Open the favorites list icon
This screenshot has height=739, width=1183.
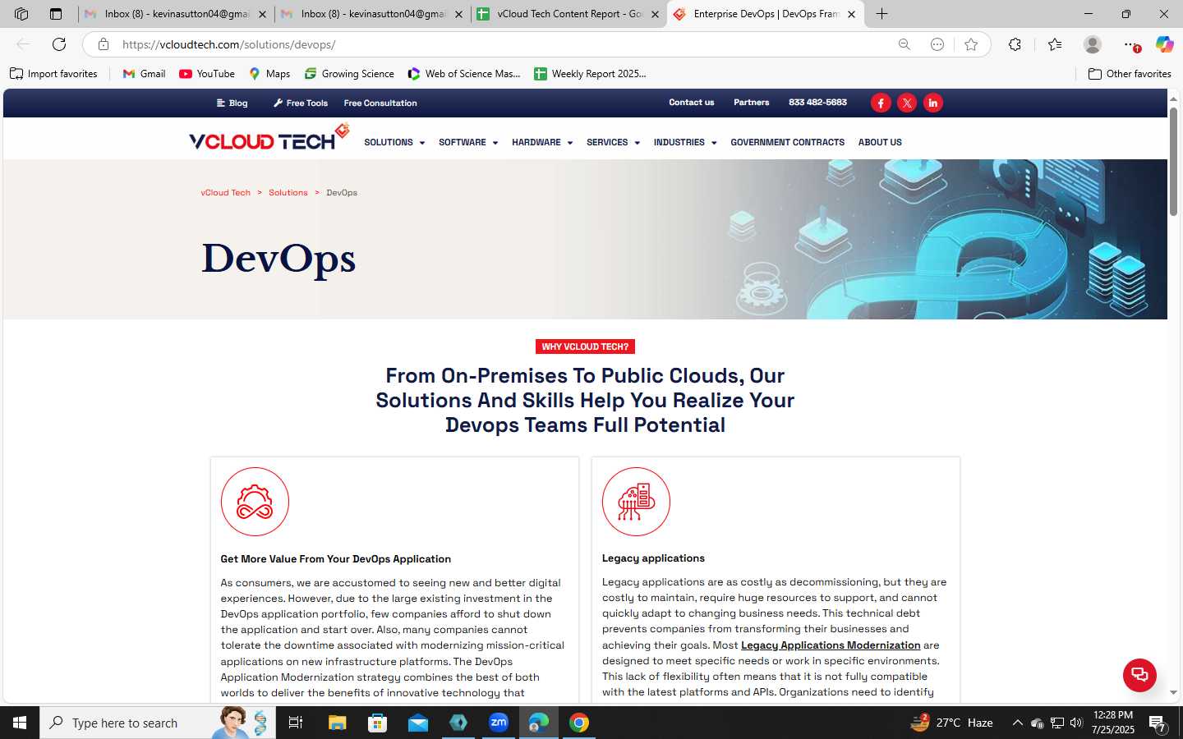[1055, 44]
